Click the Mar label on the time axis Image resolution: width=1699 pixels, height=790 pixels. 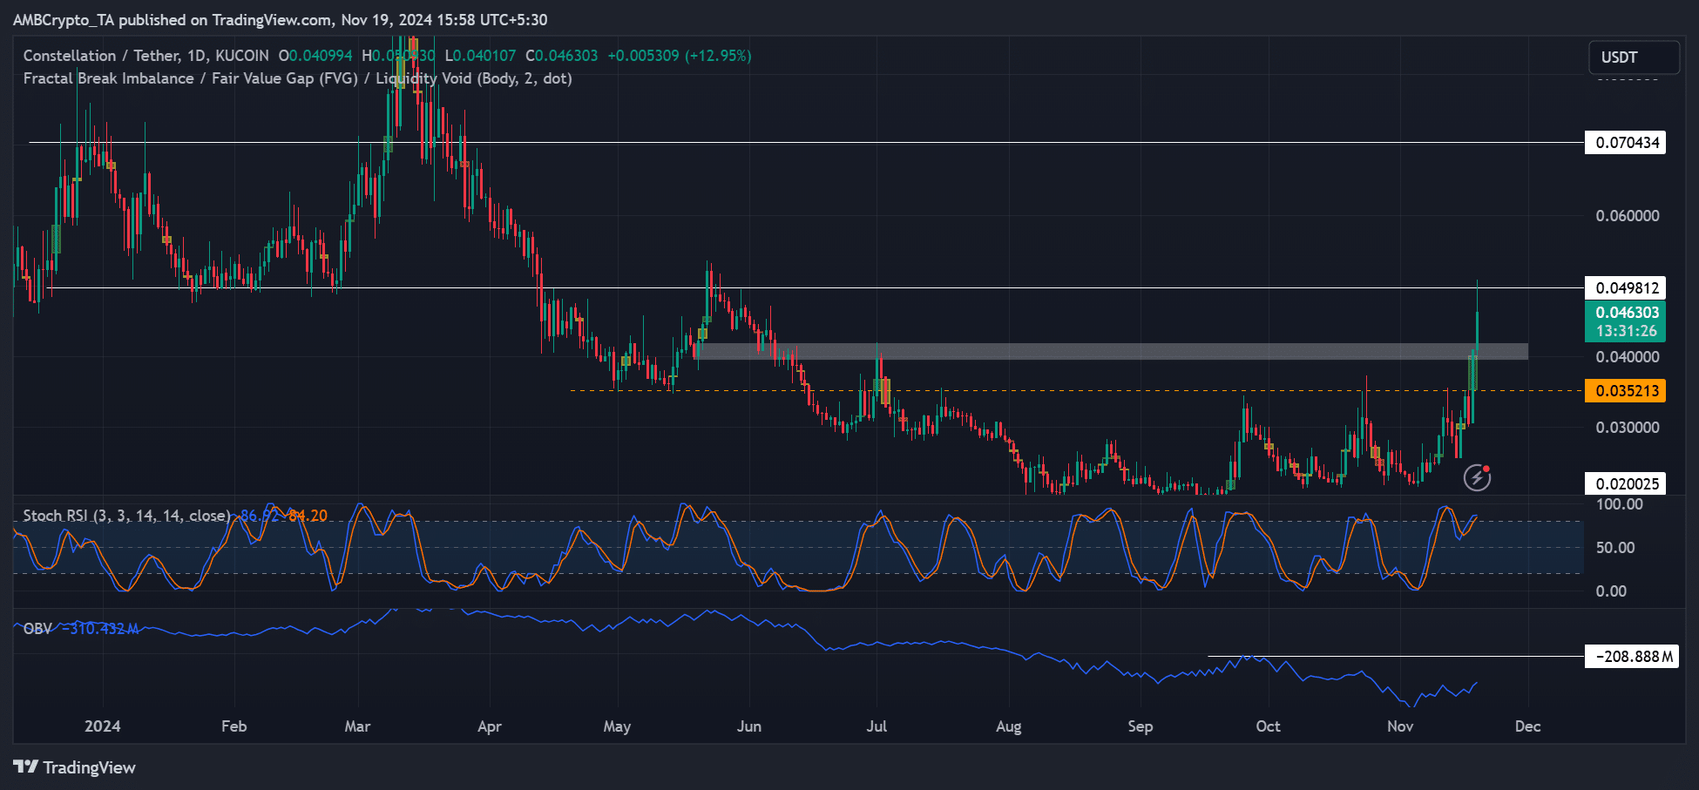point(358,726)
